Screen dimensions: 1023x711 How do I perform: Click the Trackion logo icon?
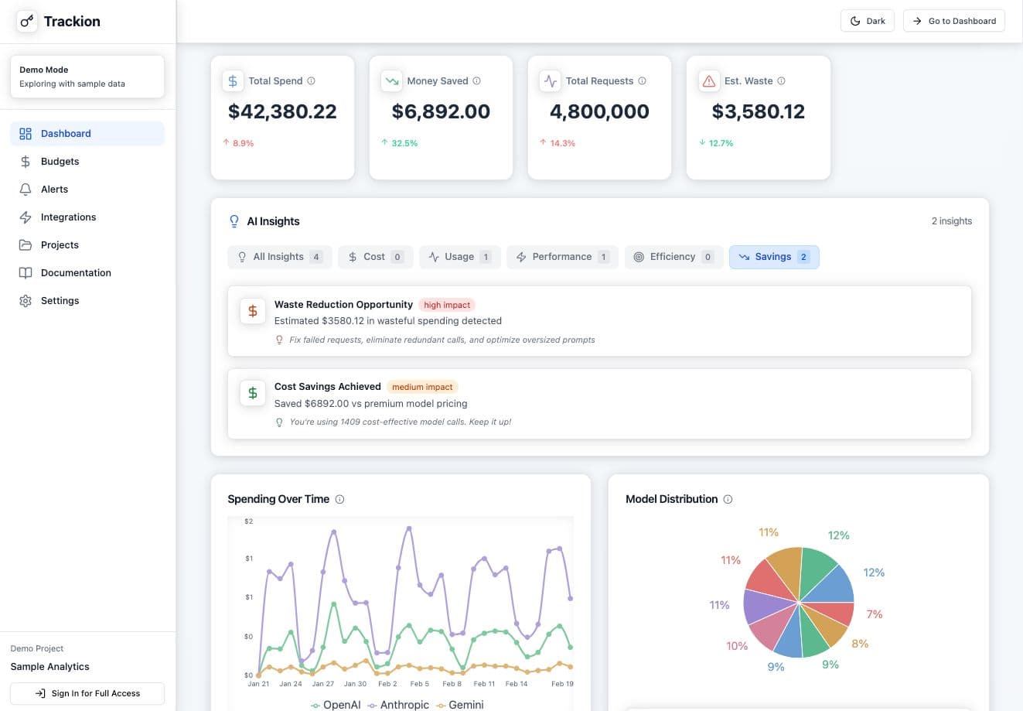click(27, 21)
